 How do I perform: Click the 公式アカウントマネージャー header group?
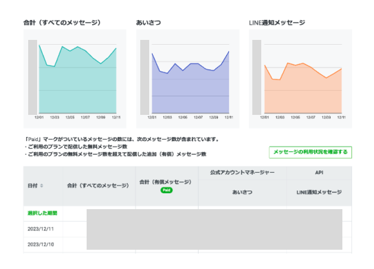[242, 172]
